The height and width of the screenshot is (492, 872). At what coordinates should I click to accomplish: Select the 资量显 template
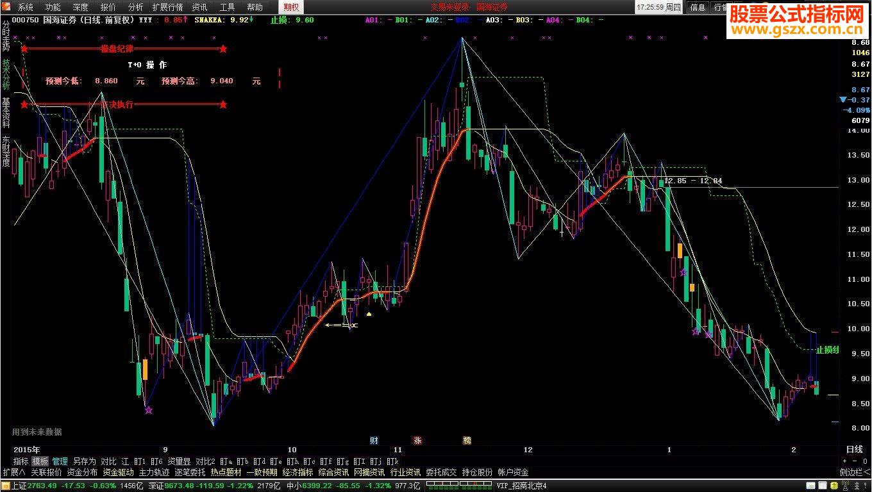tap(179, 461)
